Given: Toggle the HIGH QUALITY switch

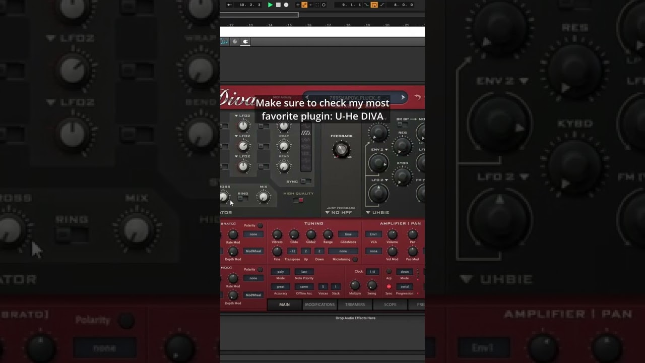Looking at the screenshot, I should pyautogui.click(x=298, y=200).
